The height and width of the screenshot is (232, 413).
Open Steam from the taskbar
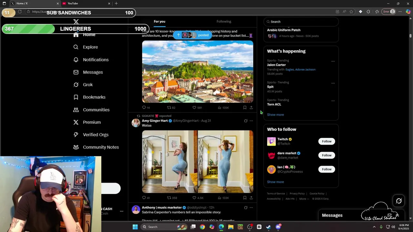click(268, 227)
